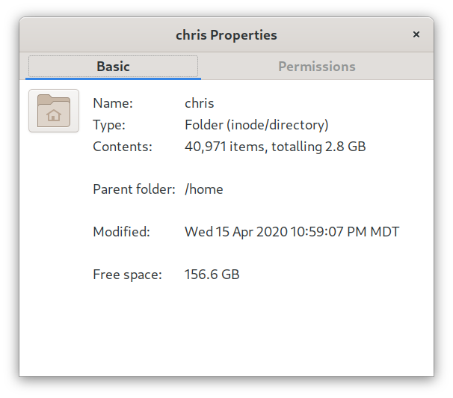This screenshot has height=398, width=453.
Task: Click the 'Name:' field label
Action: (x=113, y=103)
